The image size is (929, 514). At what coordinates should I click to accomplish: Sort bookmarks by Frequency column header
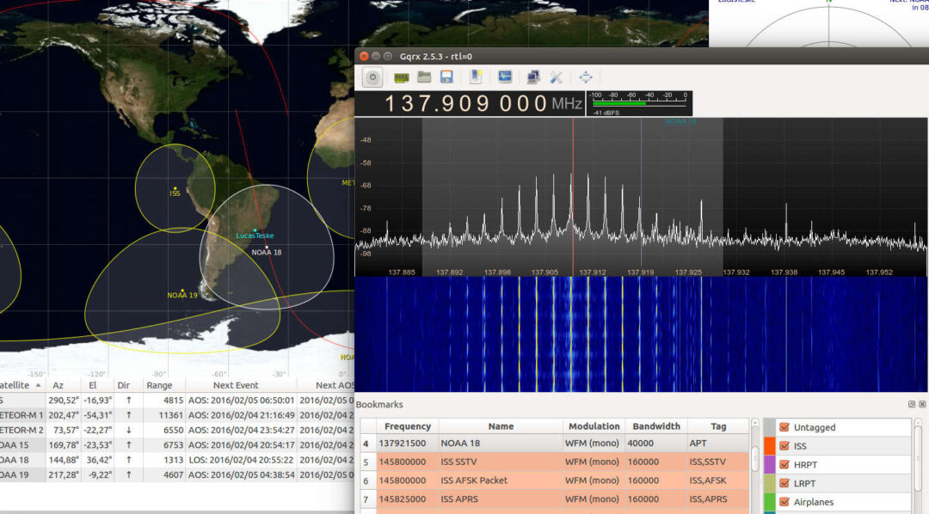[408, 426]
